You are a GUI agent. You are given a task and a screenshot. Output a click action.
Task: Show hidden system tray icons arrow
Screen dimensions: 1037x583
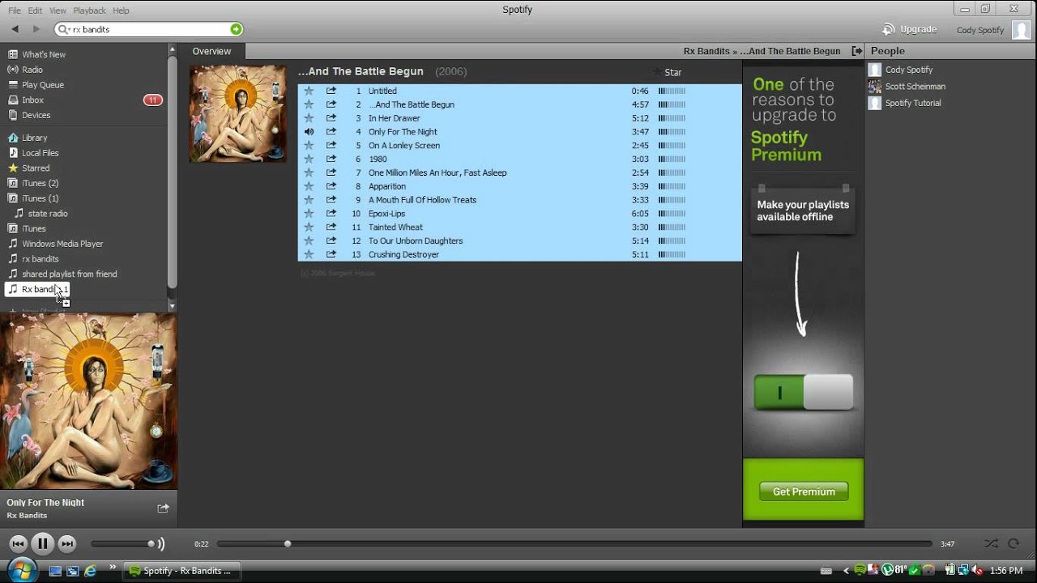[847, 571]
